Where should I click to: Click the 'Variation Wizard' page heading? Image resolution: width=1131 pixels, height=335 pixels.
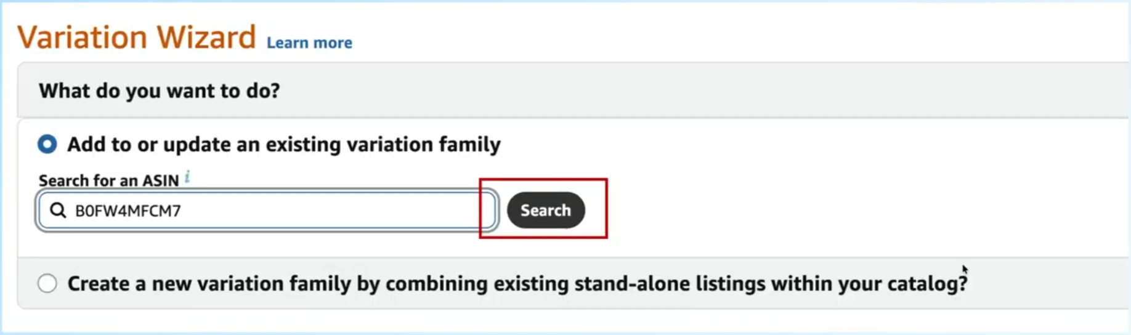136,37
